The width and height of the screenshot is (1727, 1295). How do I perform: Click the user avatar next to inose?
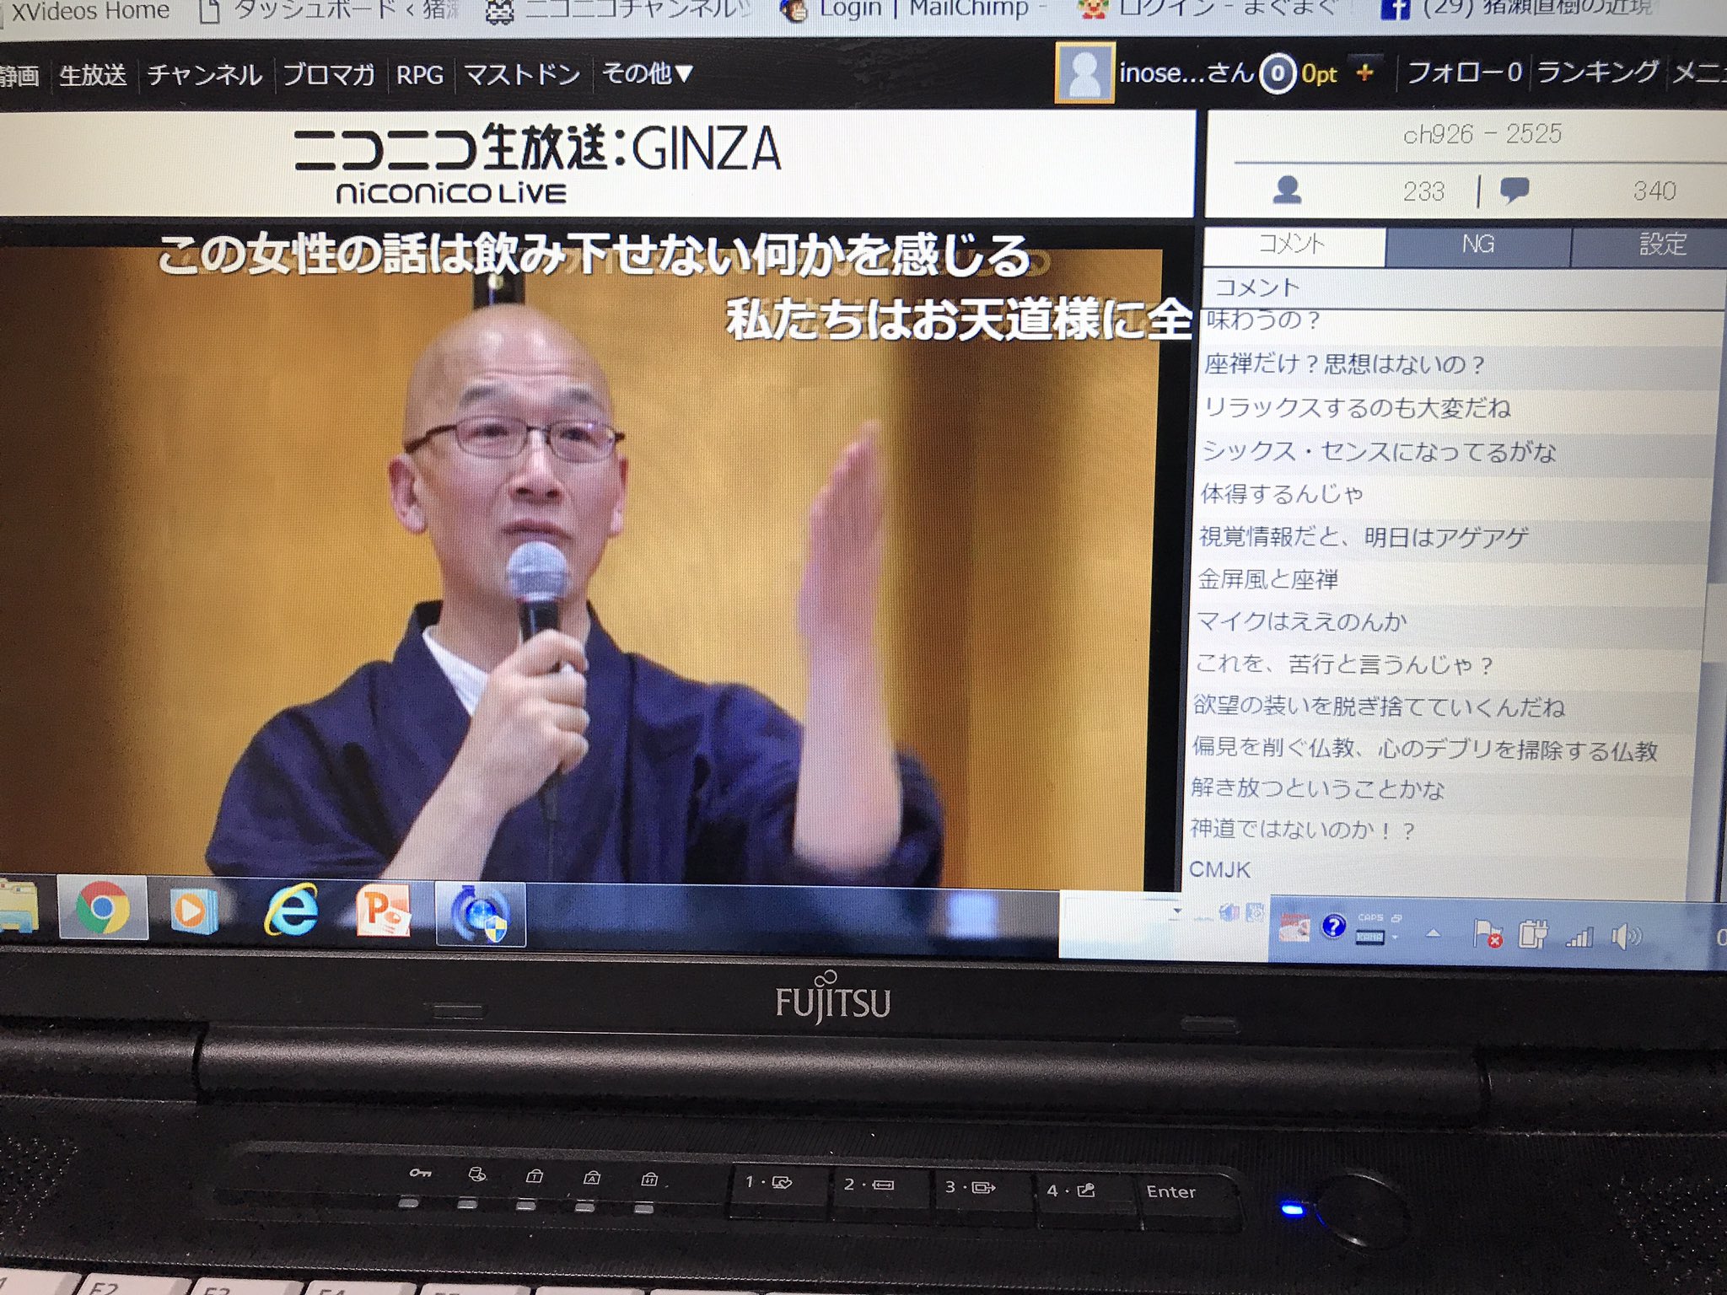pos(1084,73)
